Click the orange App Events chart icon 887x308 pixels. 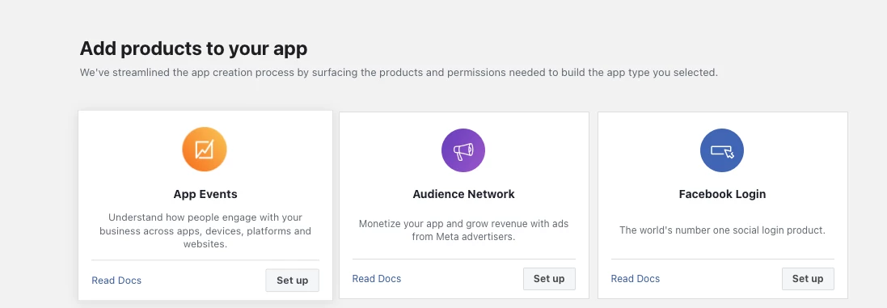pyautogui.click(x=205, y=150)
